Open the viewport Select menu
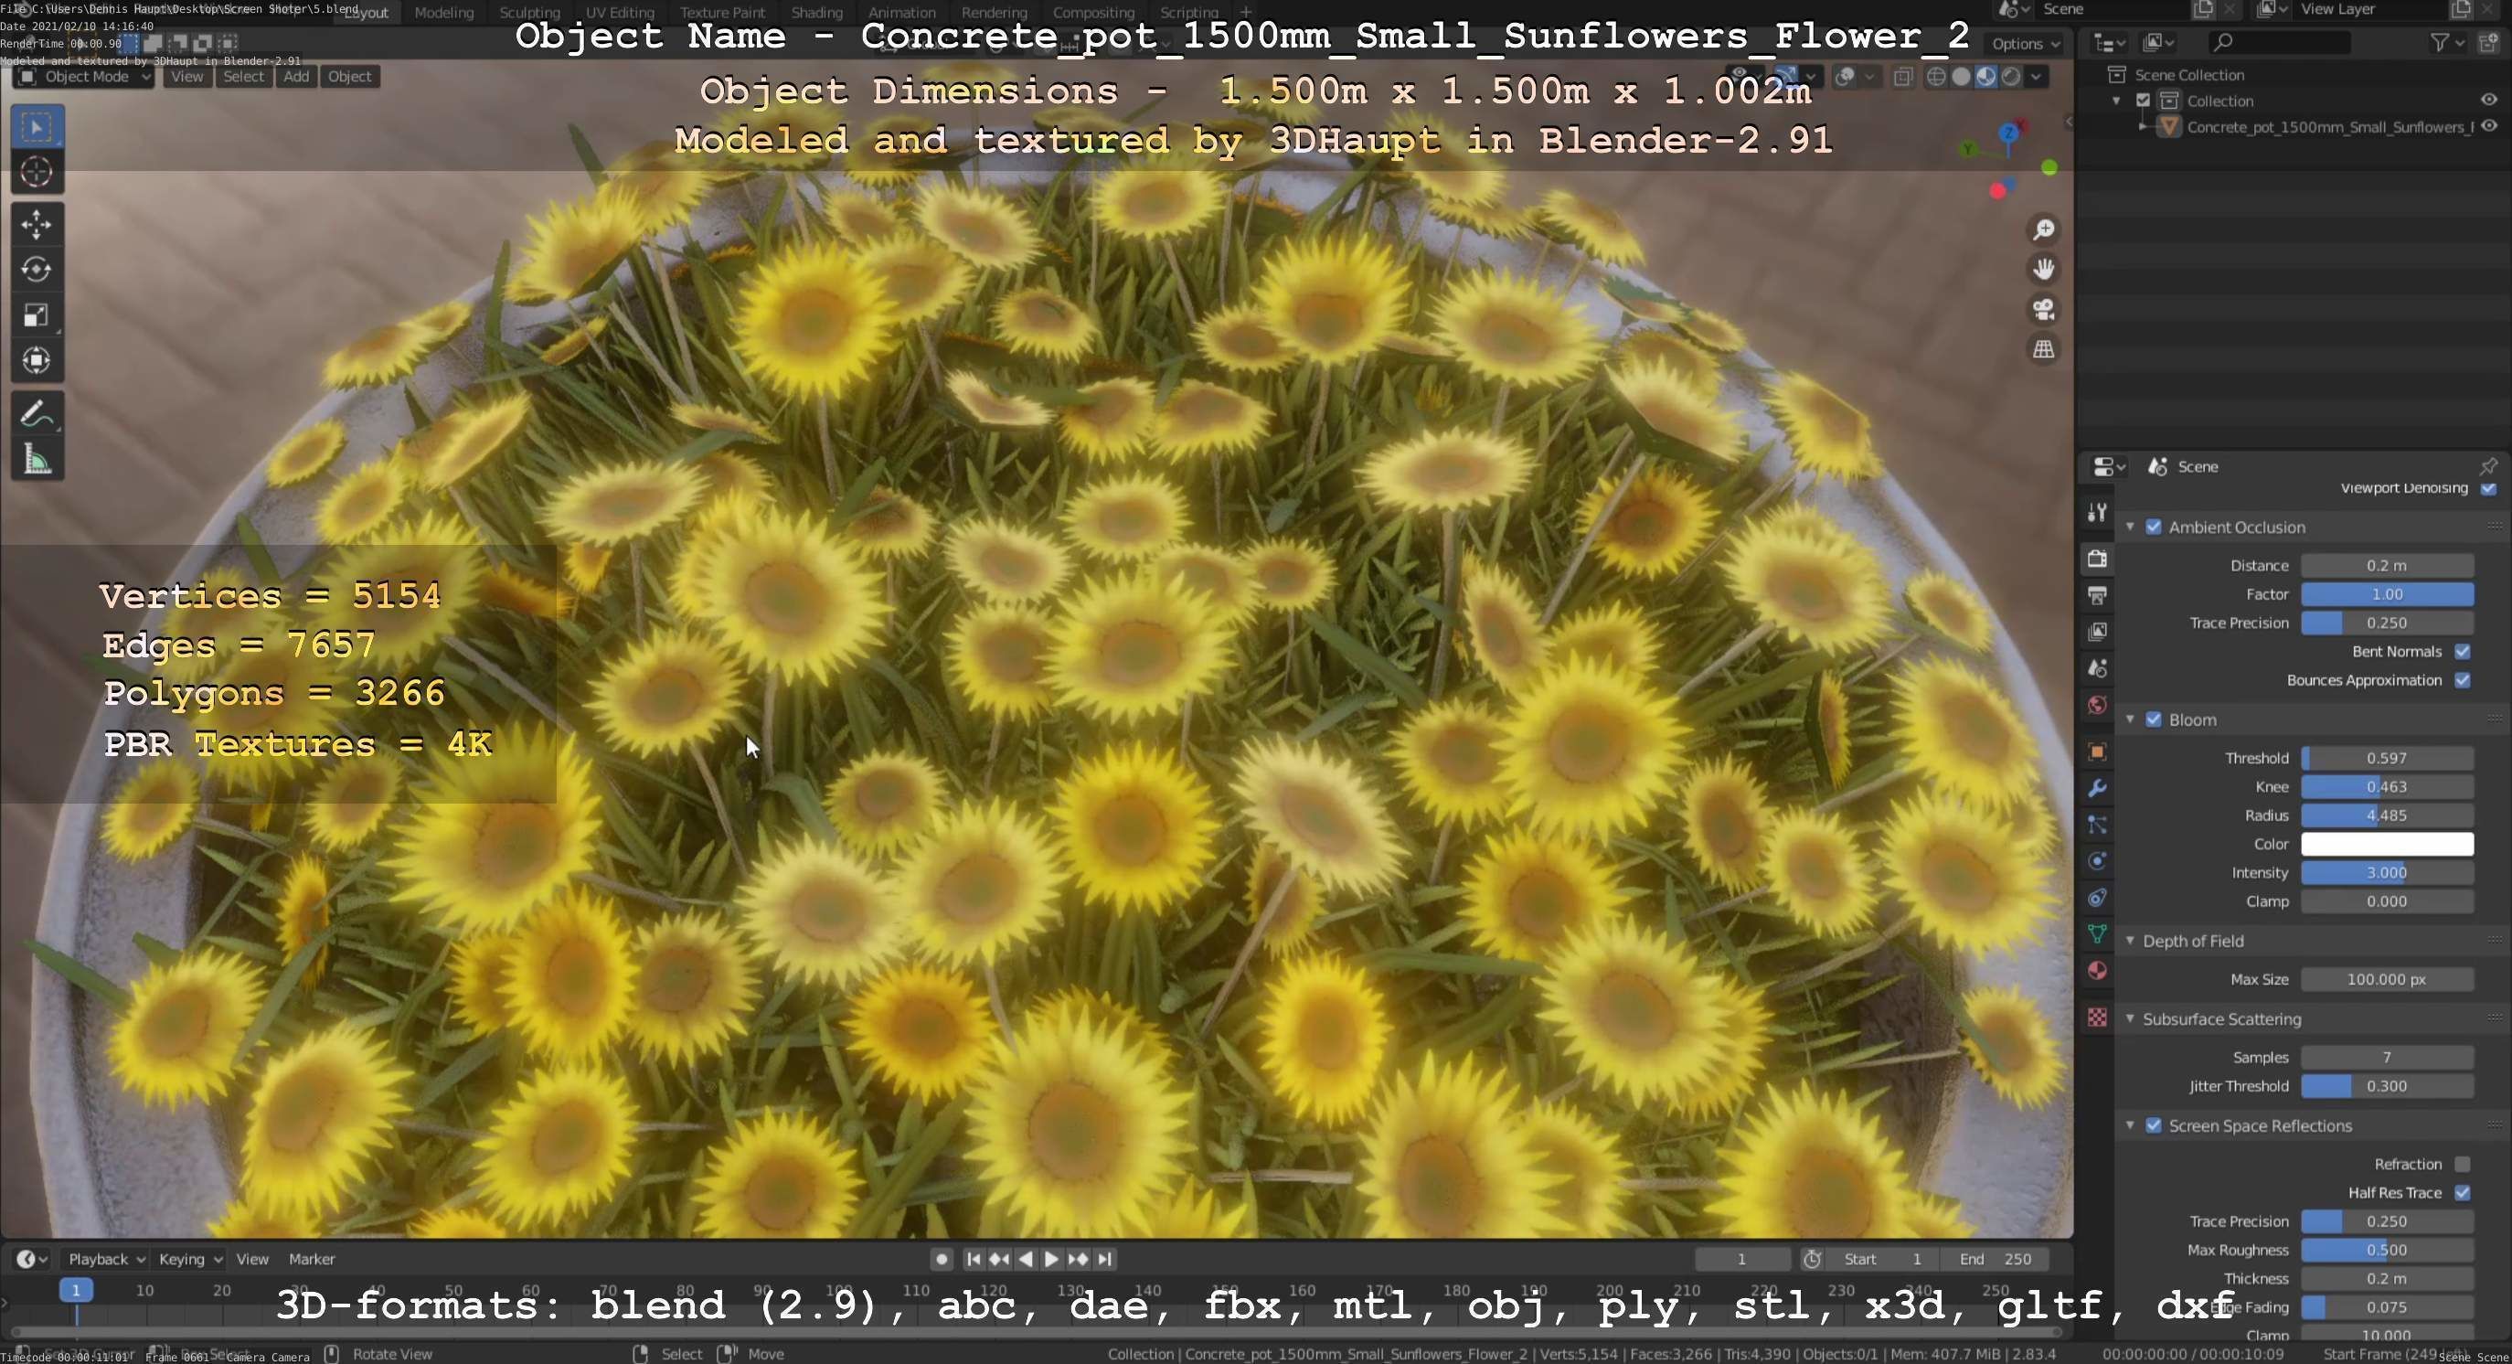Screen dimensions: 2512x1364 pyautogui.click(x=244, y=77)
